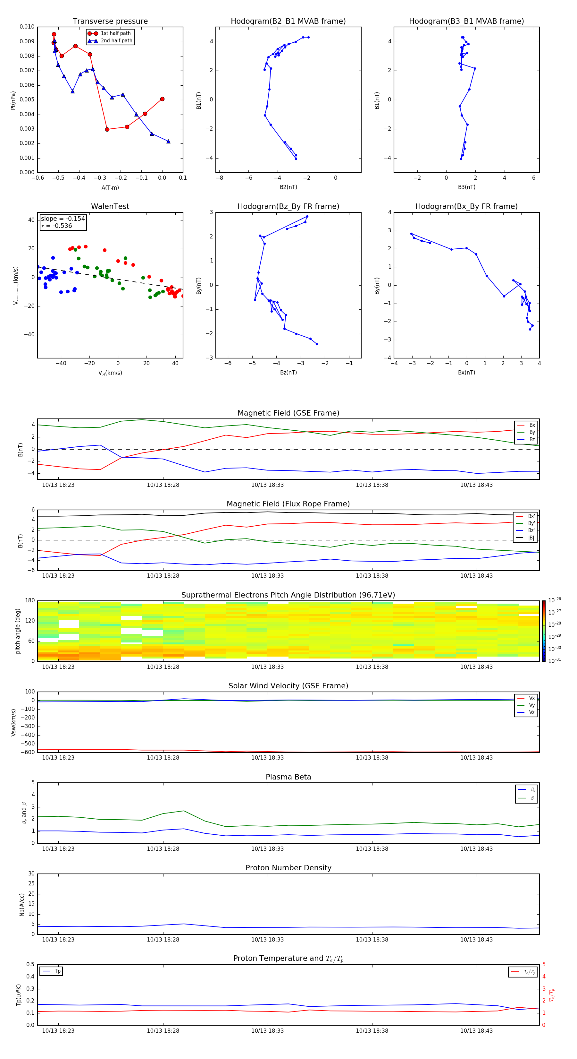Click the 'βp' legend entry in Plasma Beta
Image resolution: width=577 pixels, height=1059 pixels.
[x=527, y=790]
